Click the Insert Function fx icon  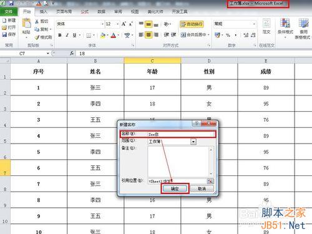click(x=72, y=54)
